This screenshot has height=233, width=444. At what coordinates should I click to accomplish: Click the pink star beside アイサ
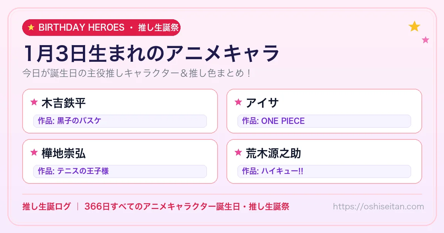(x=238, y=102)
